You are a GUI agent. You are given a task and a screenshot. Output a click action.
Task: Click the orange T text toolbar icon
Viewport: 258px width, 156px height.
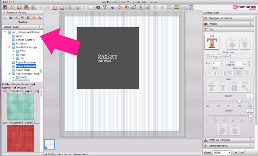point(105,7)
